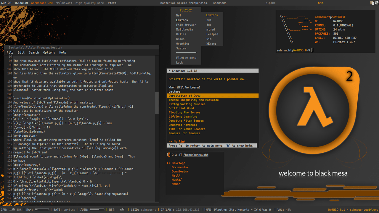Select the Documents/ directory in nnn
379x213 pixels.
(179, 167)
